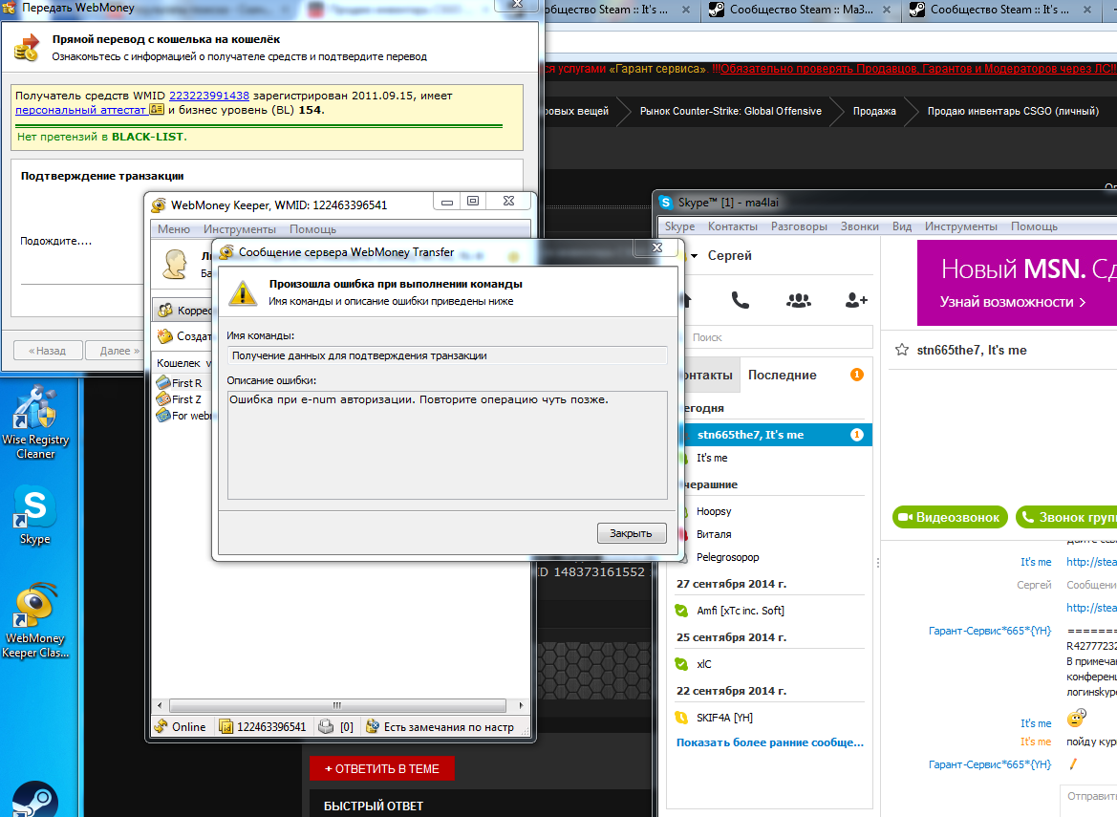Image resolution: width=1117 pixels, height=817 pixels.
Task: Click Продажа breadcrumb on the forum
Action: pos(874,111)
